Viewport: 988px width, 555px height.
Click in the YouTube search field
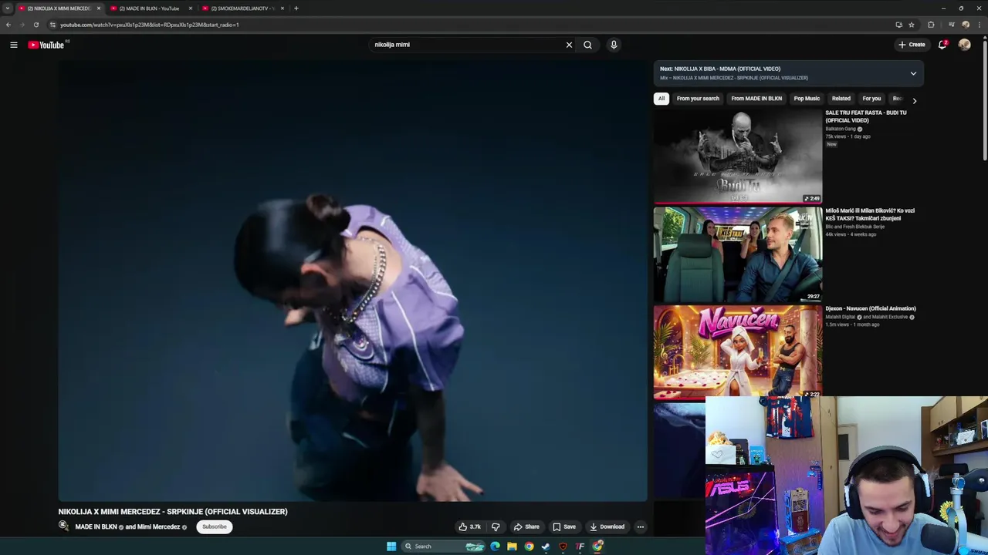click(467, 45)
